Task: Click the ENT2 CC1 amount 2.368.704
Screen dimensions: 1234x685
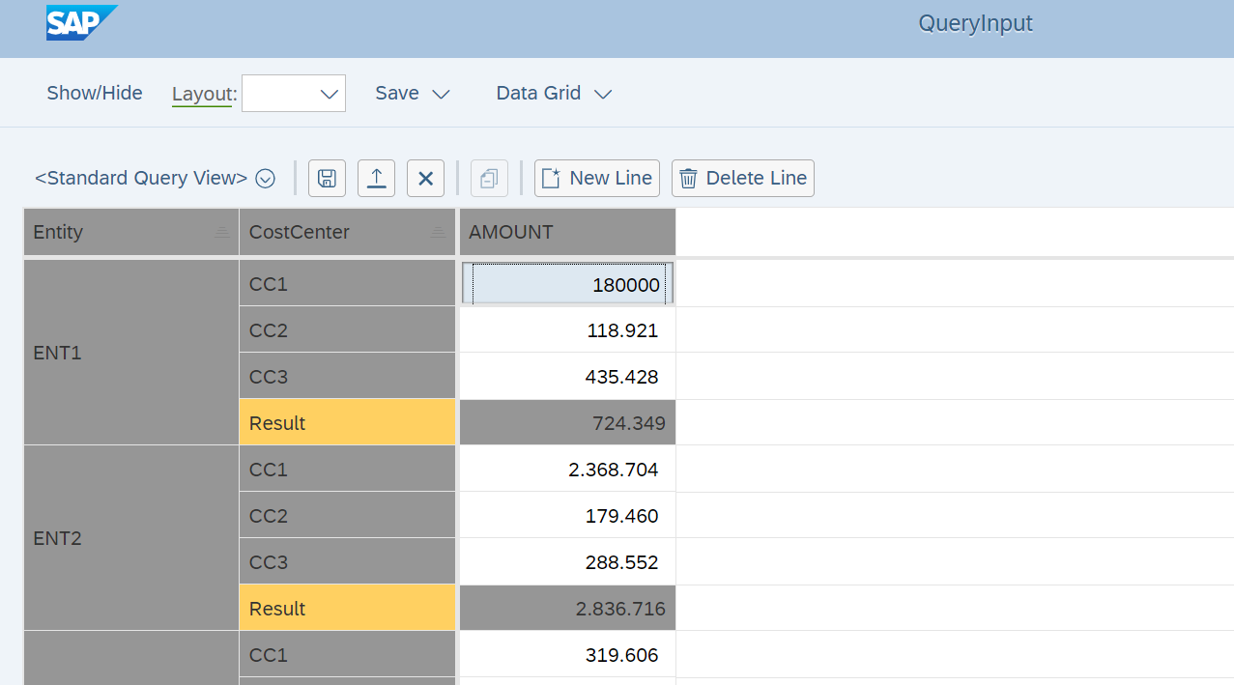Action: 567,470
